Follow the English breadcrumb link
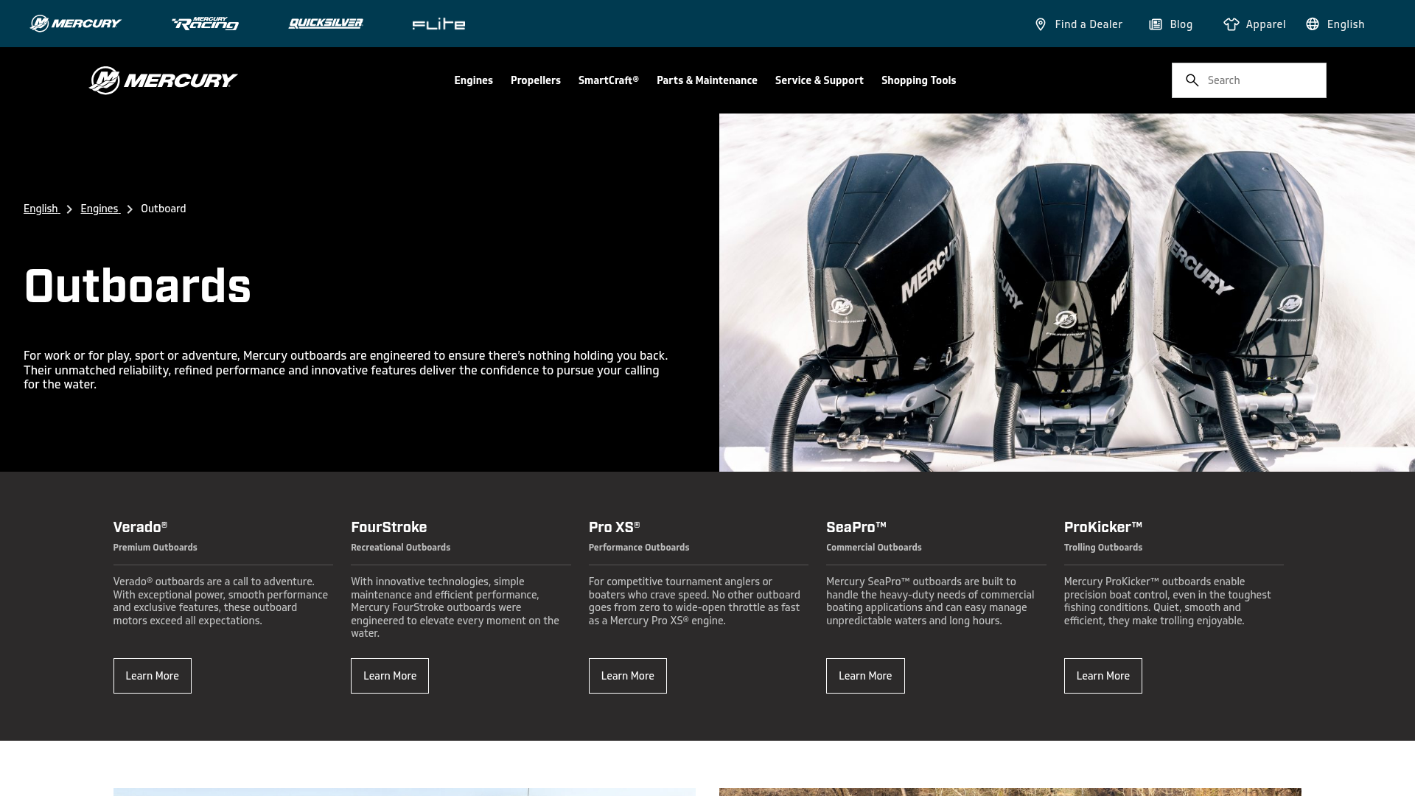The width and height of the screenshot is (1415, 796). click(41, 209)
